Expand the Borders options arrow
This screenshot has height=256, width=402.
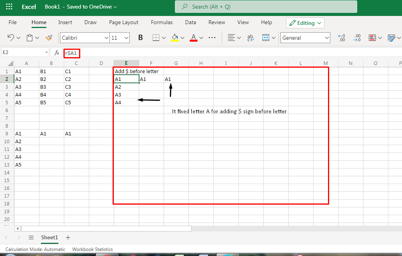click(x=164, y=38)
